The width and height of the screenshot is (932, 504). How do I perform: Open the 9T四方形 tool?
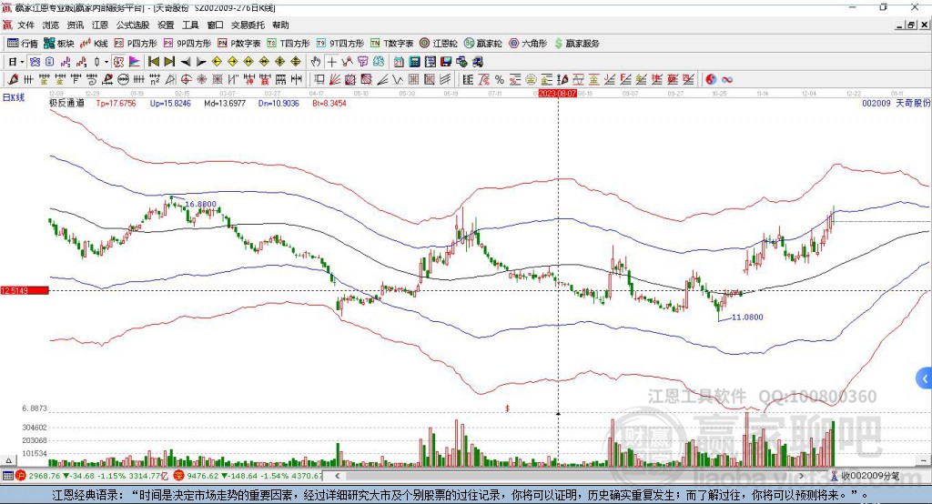340,44
